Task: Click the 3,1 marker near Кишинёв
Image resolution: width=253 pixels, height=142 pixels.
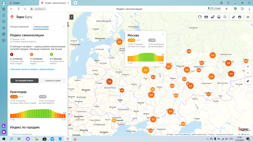Action: click(114, 120)
